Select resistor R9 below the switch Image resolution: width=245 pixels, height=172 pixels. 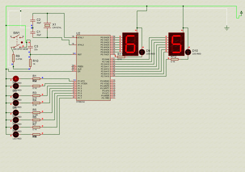pyautogui.click(x=13, y=58)
